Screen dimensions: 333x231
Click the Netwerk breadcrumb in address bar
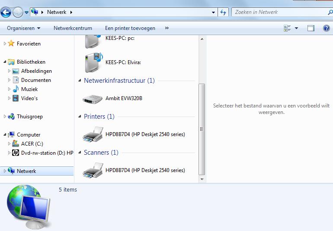[57, 12]
